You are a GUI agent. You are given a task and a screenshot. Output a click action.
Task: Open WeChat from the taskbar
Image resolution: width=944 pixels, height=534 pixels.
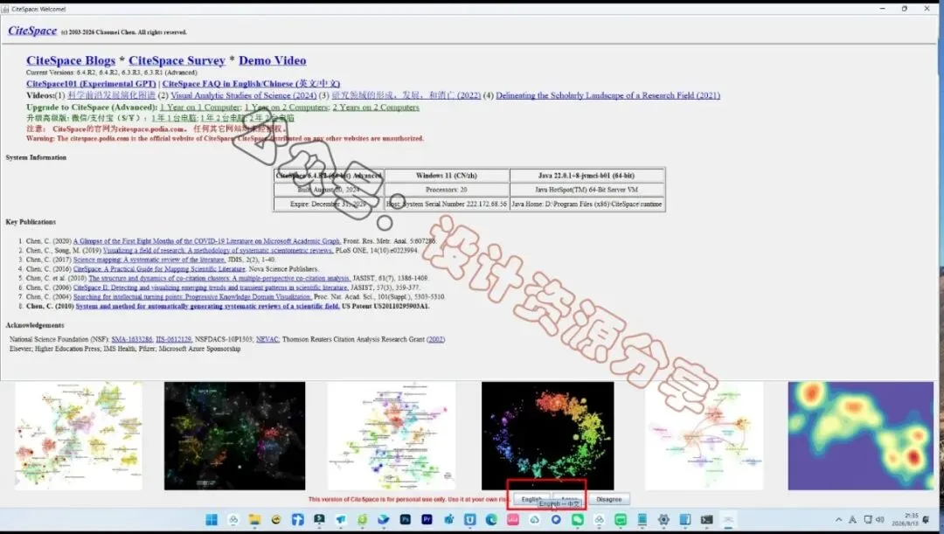pyautogui.click(x=578, y=519)
